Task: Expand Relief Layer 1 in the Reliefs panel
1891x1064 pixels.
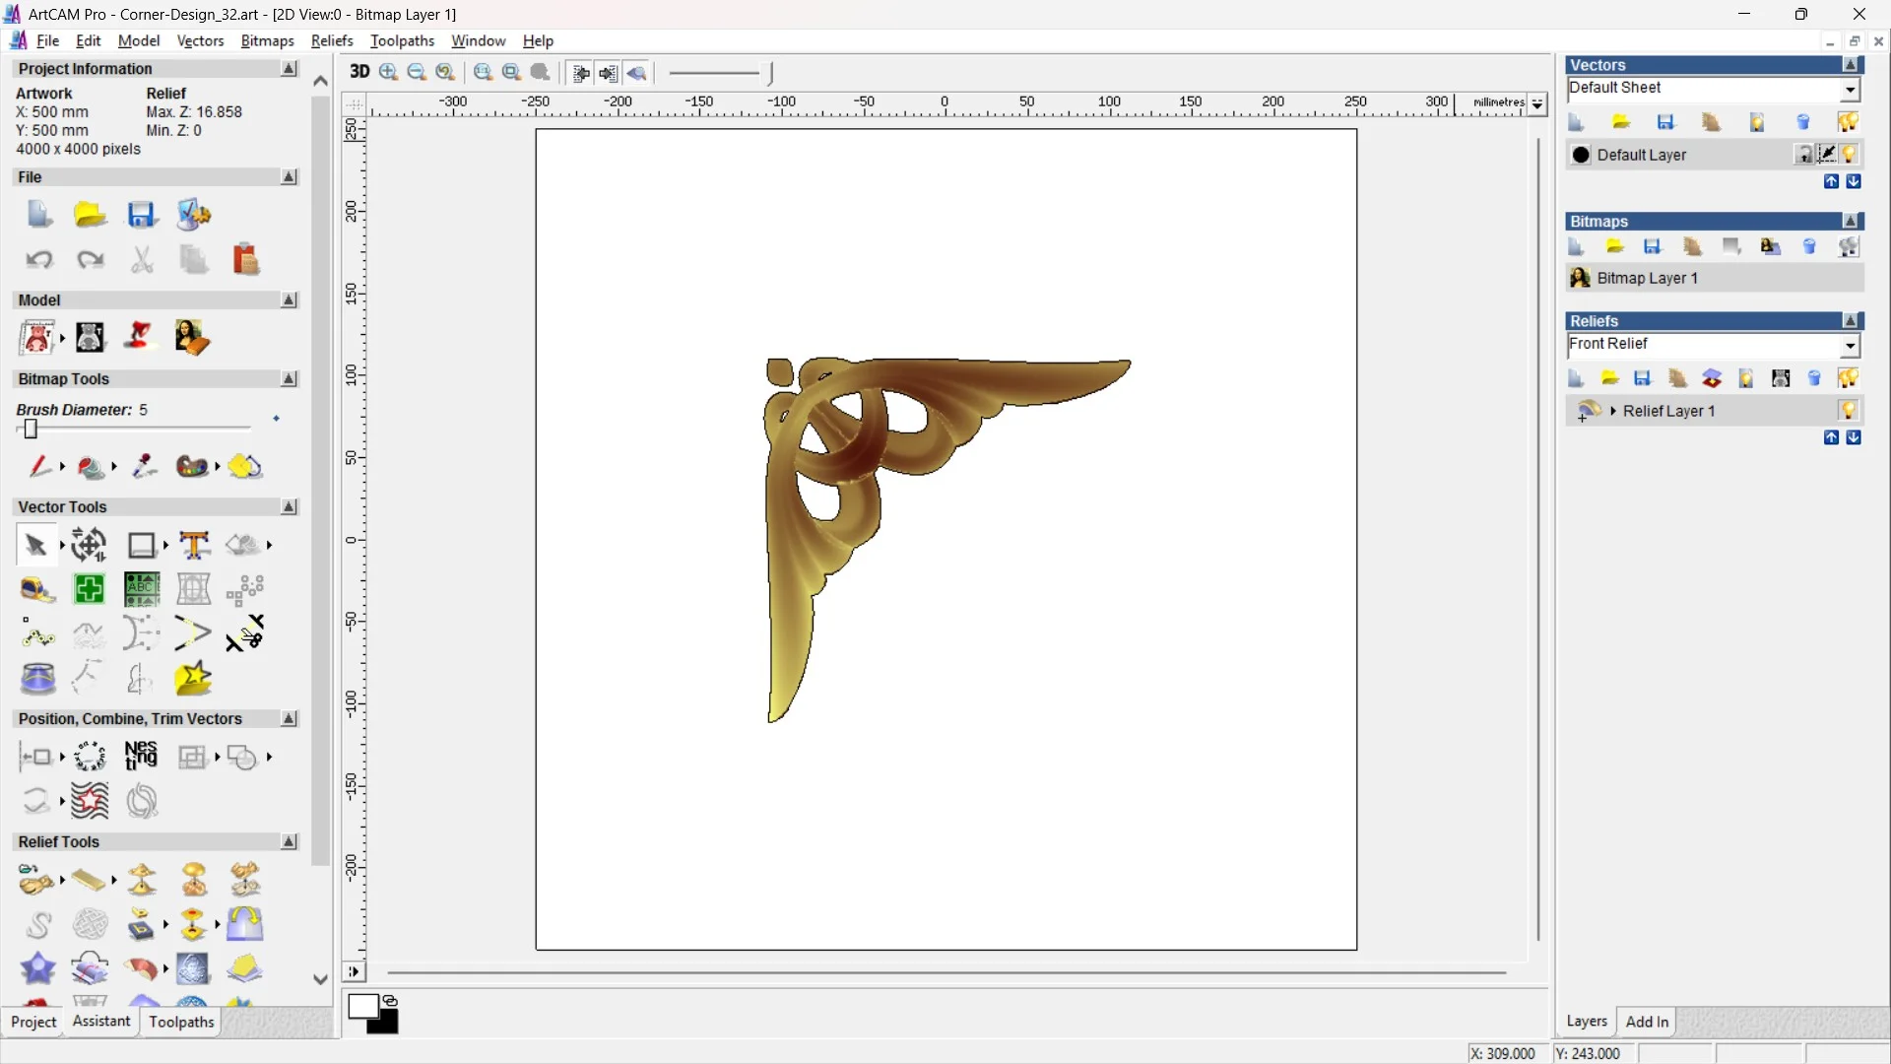Action: (x=1615, y=411)
